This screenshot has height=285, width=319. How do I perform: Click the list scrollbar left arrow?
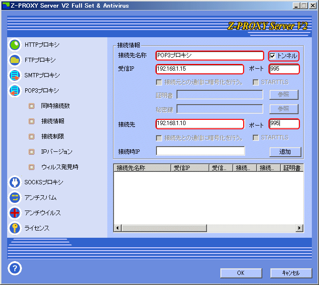point(118,228)
